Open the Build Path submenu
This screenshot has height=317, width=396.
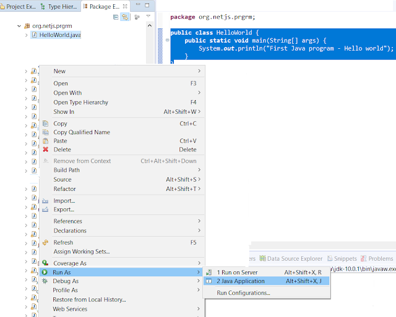pos(122,170)
